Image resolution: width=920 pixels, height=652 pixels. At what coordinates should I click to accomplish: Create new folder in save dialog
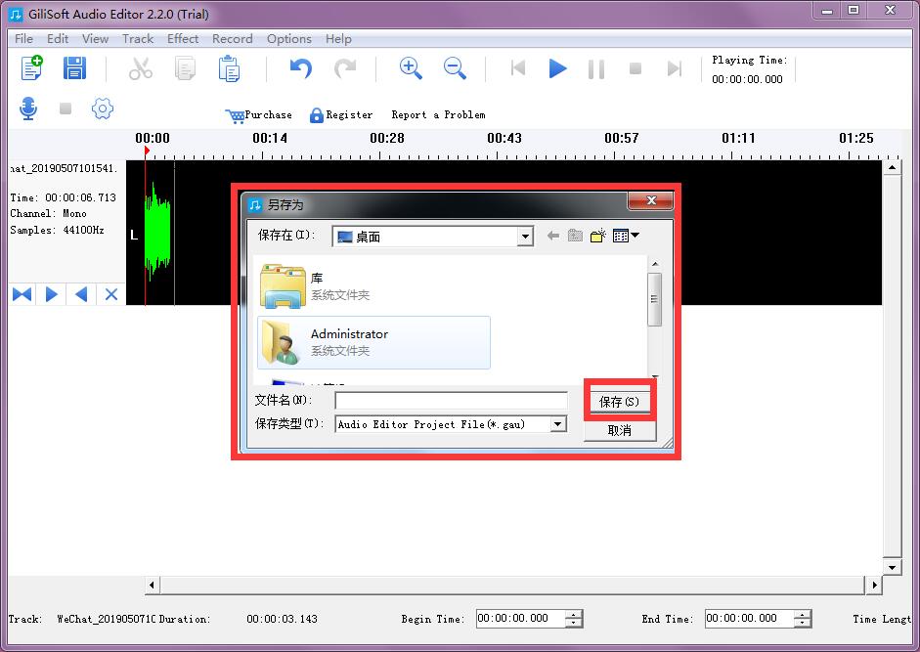tap(597, 236)
